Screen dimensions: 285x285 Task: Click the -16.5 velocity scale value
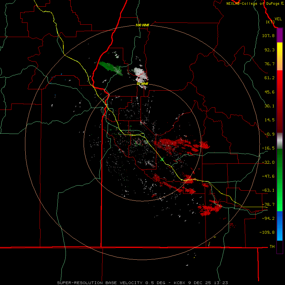click(268, 148)
